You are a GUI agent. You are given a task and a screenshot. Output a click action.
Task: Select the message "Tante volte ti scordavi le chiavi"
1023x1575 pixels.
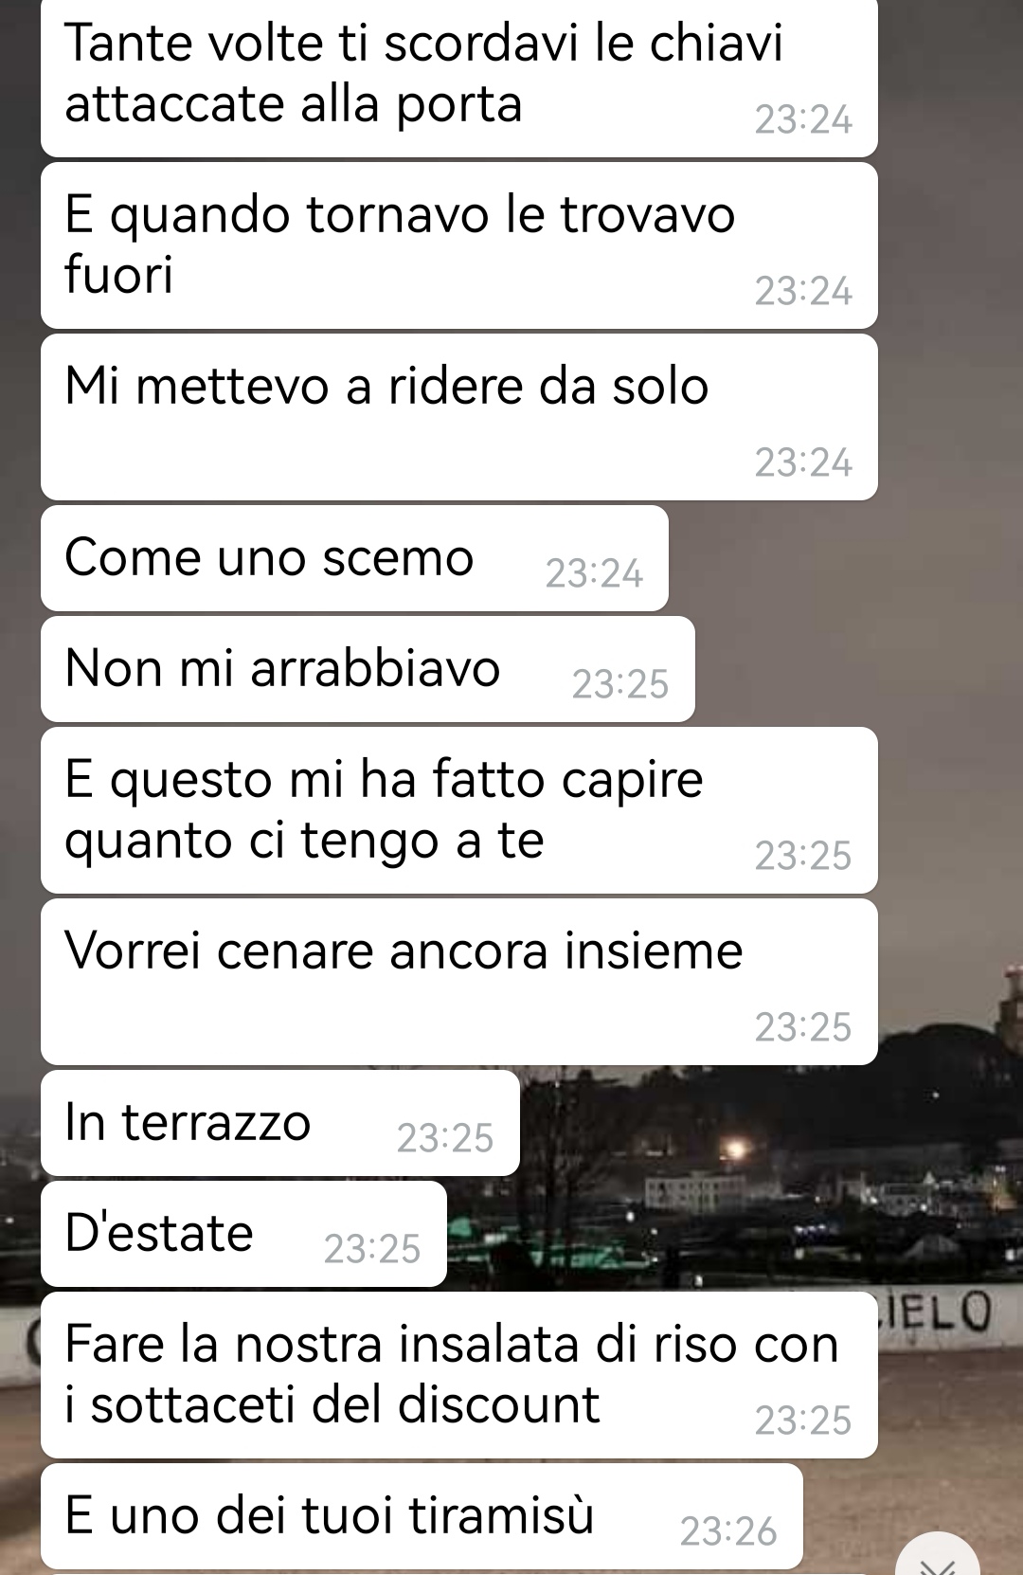(x=458, y=78)
